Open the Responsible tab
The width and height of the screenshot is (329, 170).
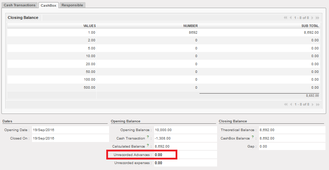click(x=72, y=5)
